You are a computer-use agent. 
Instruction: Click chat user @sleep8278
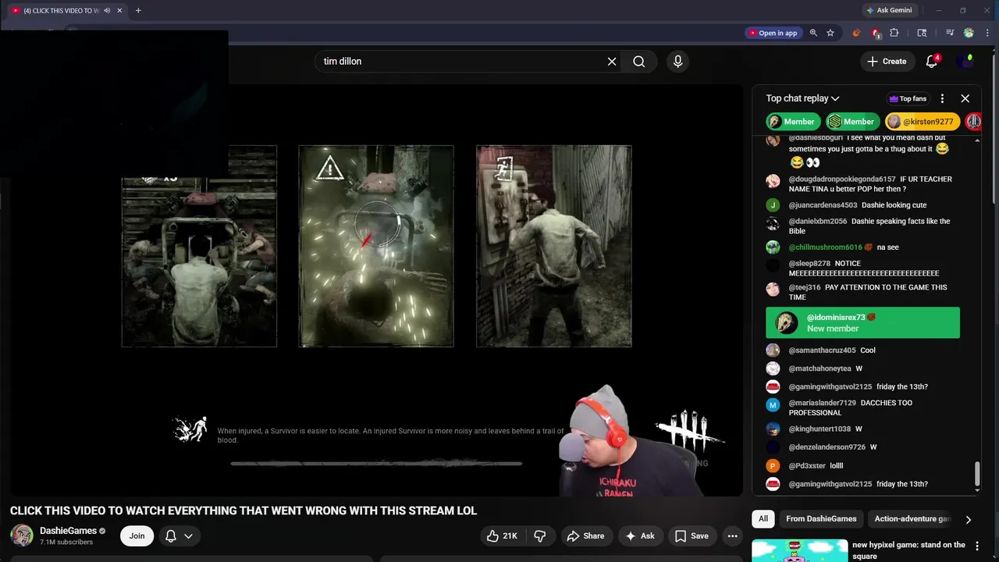809,264
